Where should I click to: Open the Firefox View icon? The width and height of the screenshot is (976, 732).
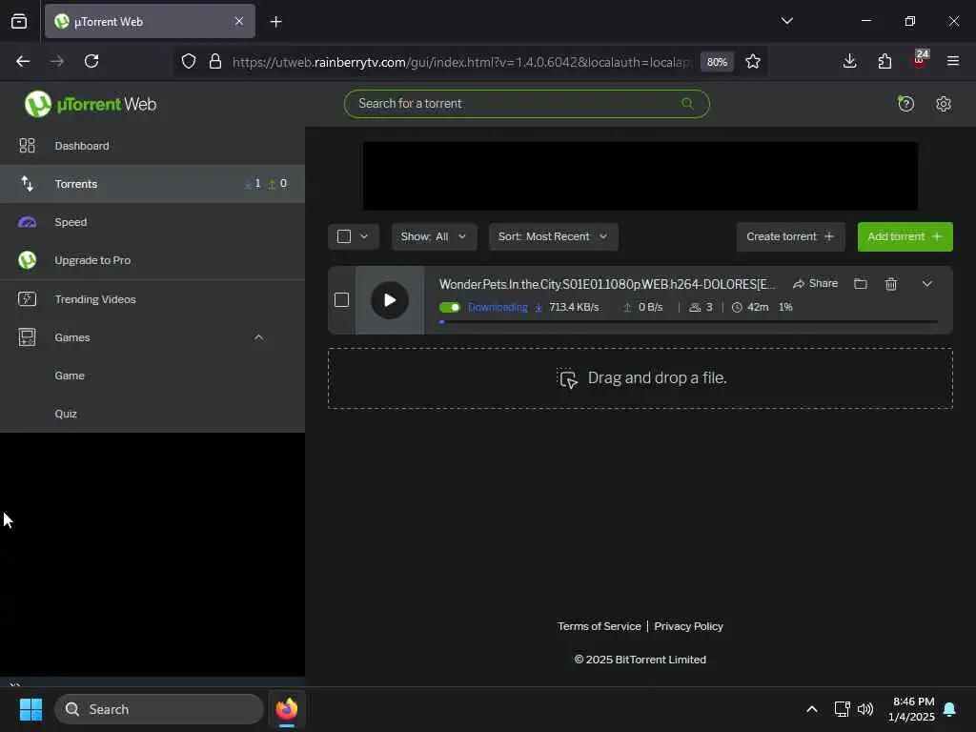tap(19, 21)
